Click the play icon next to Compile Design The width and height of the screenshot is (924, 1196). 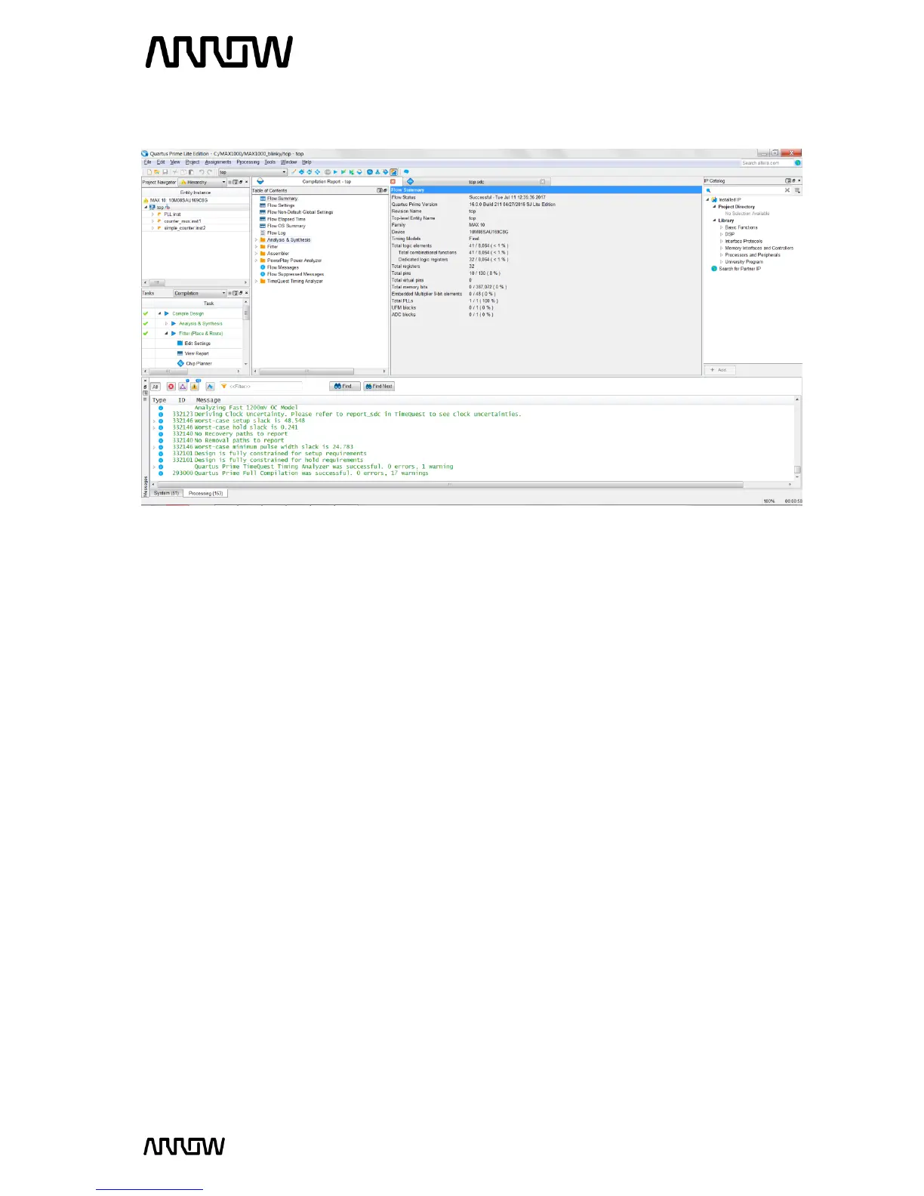point(167,313)
